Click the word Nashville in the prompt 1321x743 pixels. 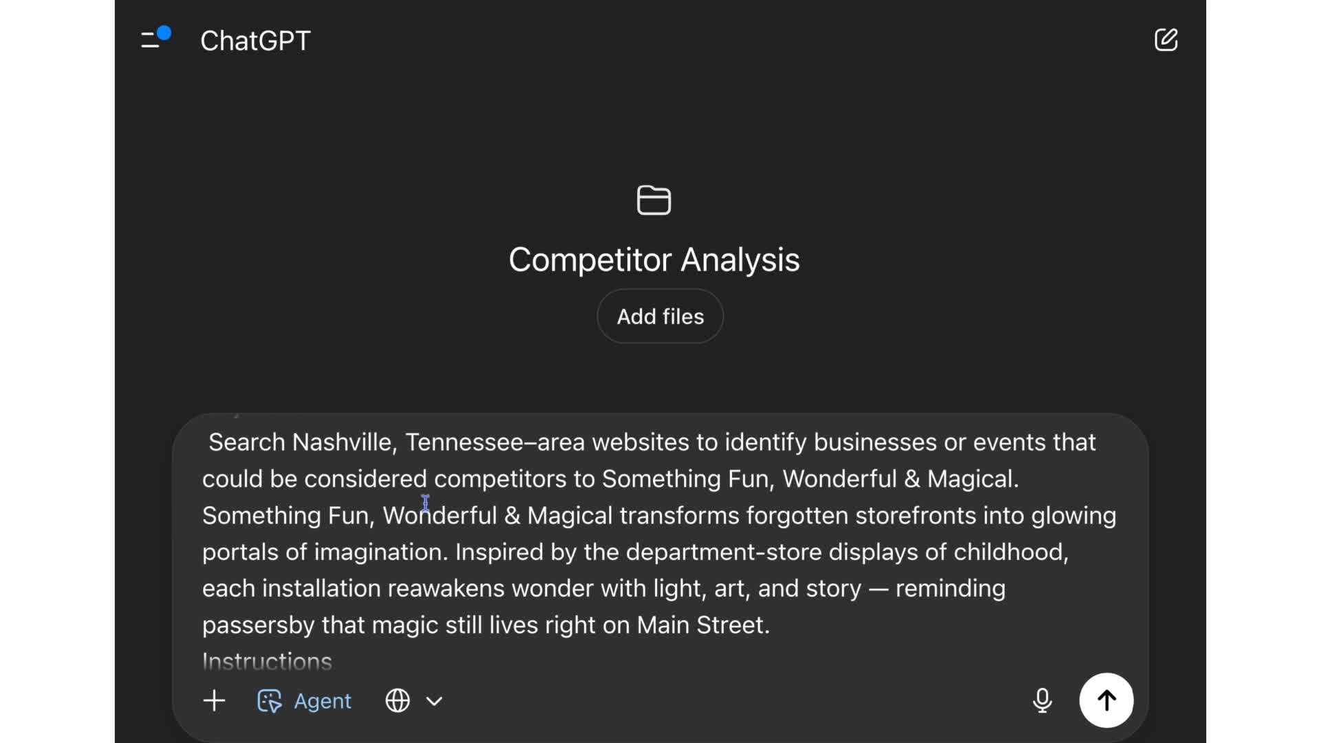[341, 442]
